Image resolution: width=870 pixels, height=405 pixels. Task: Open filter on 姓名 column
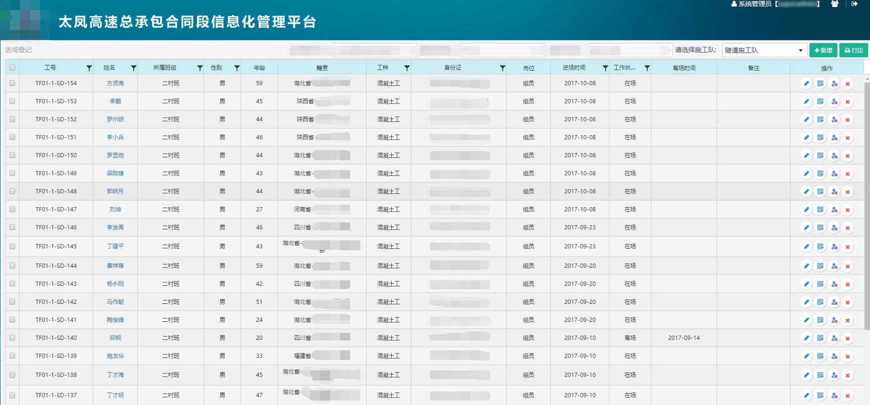pos(134,68)
